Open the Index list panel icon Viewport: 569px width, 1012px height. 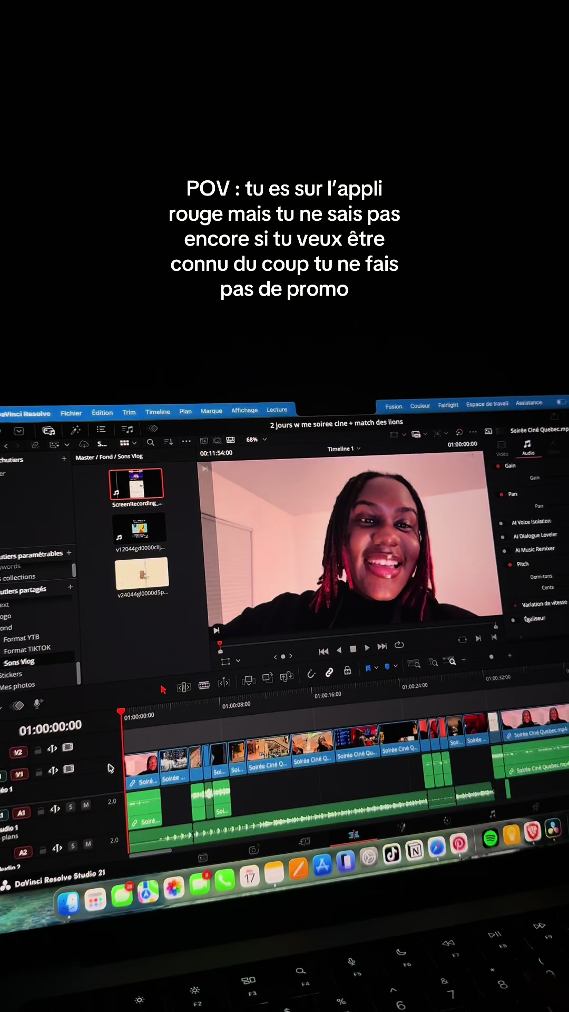[x=101, y=429]
